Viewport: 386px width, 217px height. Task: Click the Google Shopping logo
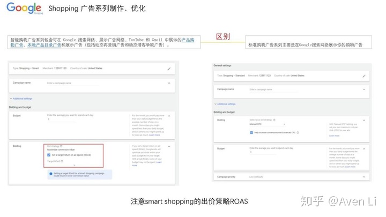coord(24,8)
